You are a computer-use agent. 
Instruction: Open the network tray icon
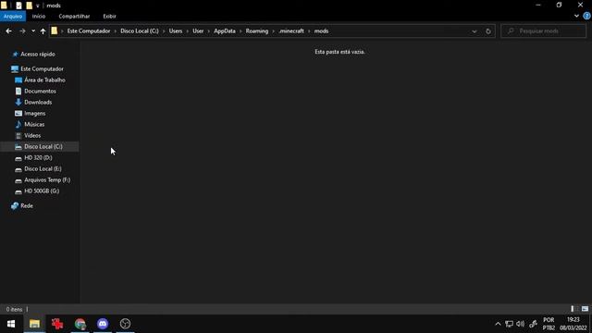(x=509, y=324)
